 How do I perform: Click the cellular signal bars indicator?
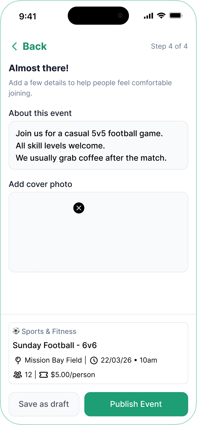tap(148, 16)
